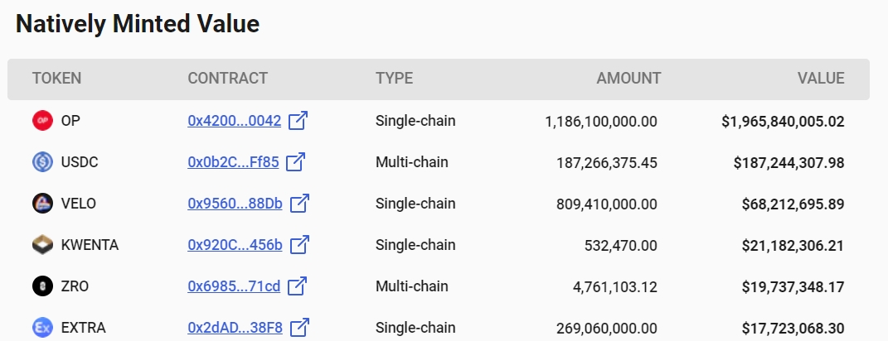
Task: Open external link icon for VELO contract
Action: pyautogui.click(x=299, y=204)
